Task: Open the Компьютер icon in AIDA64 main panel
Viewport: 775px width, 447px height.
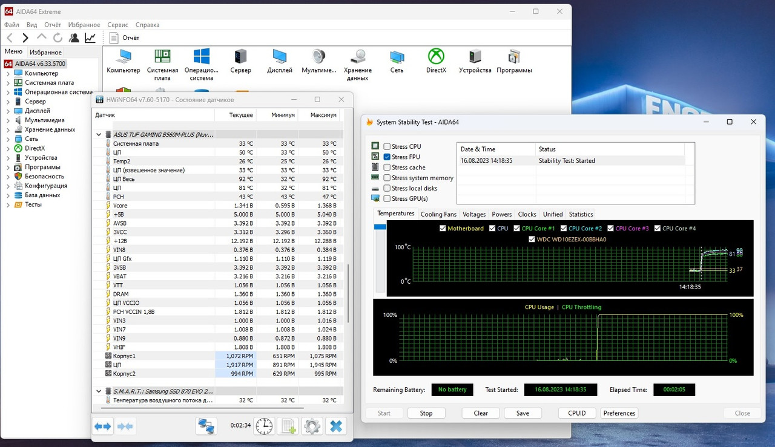Action: click(x=124, y=60)
